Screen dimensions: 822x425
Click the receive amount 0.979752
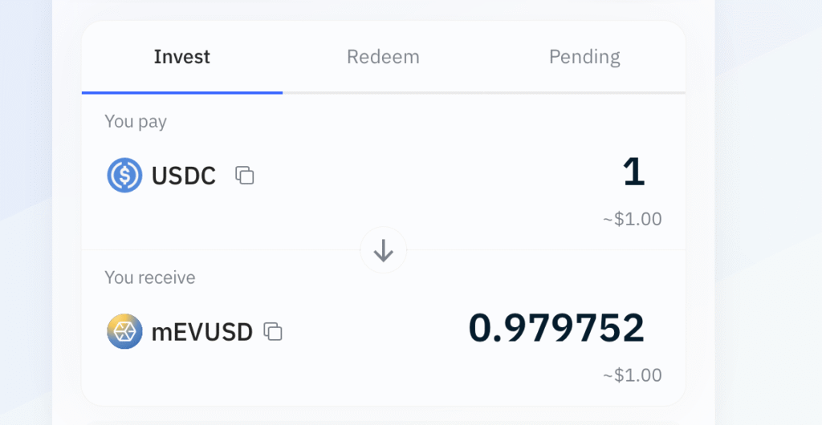[556, 328]
